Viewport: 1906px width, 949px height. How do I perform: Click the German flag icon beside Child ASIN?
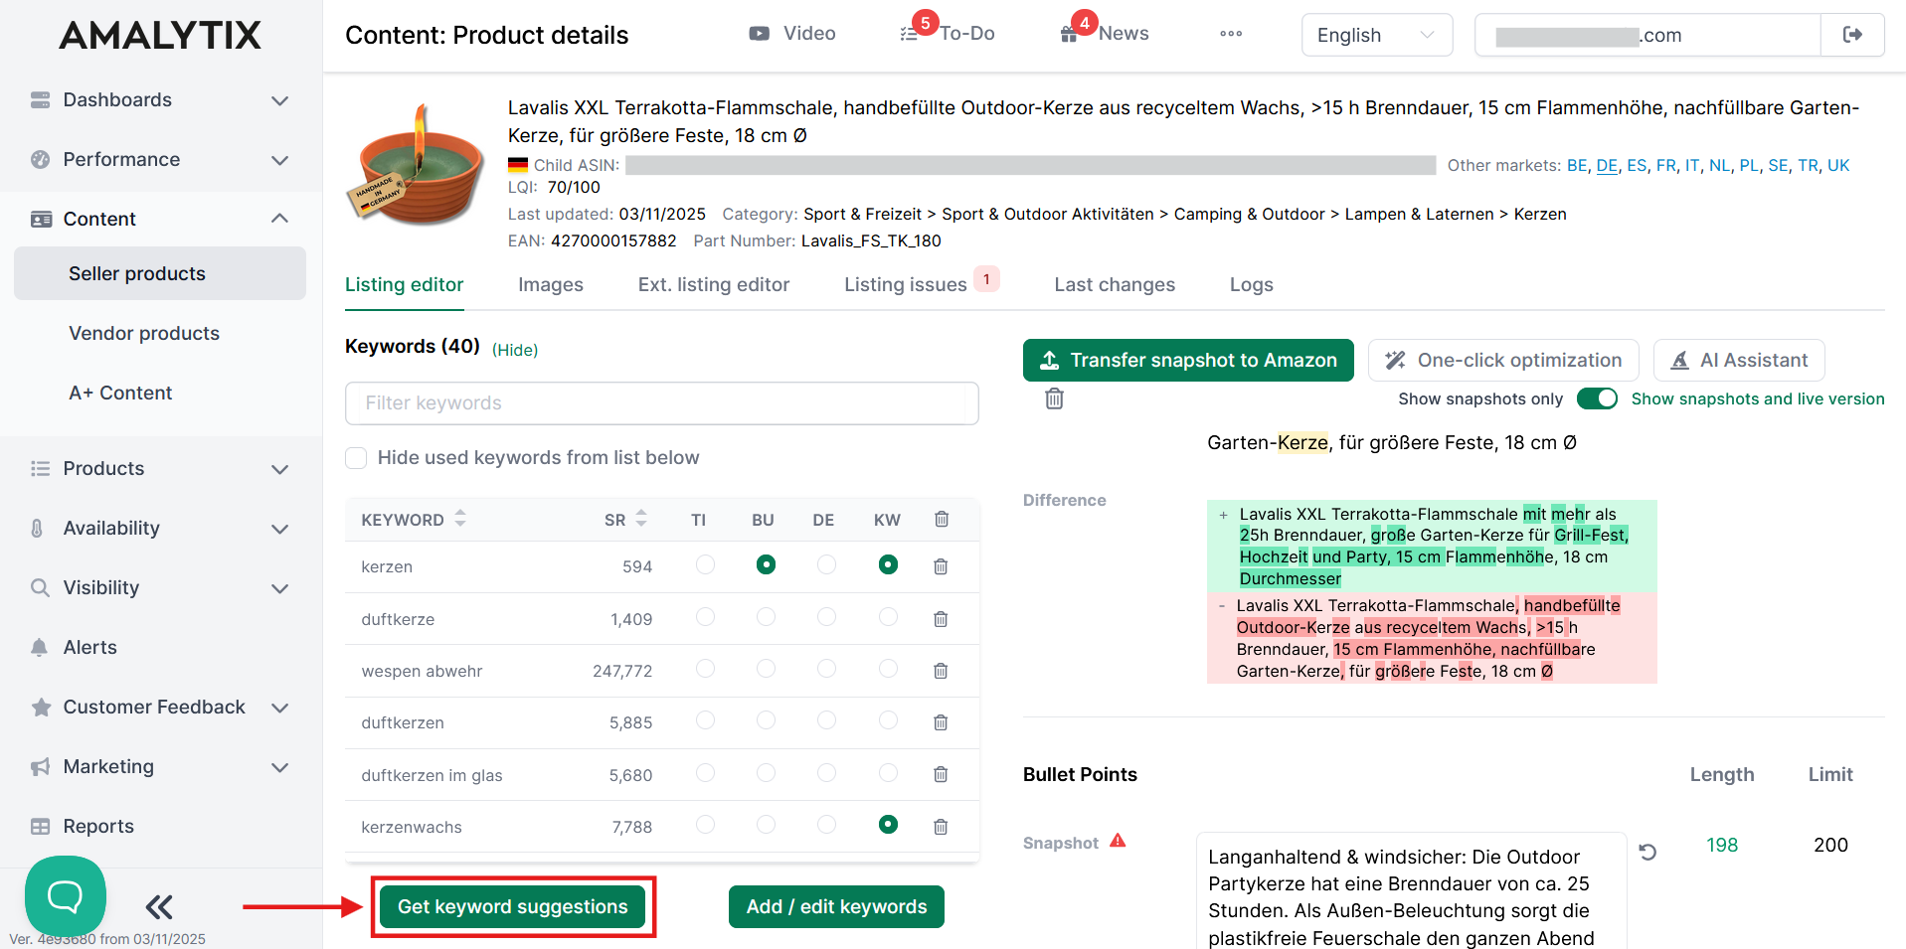click(518, 165)
